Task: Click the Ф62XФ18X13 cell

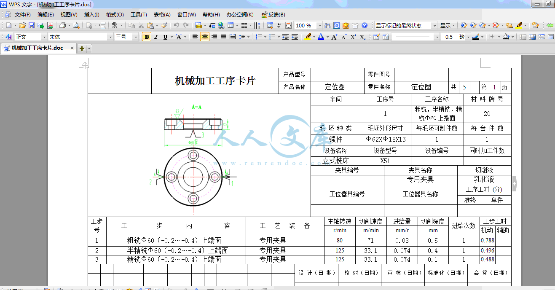Action: coord(386,139)
